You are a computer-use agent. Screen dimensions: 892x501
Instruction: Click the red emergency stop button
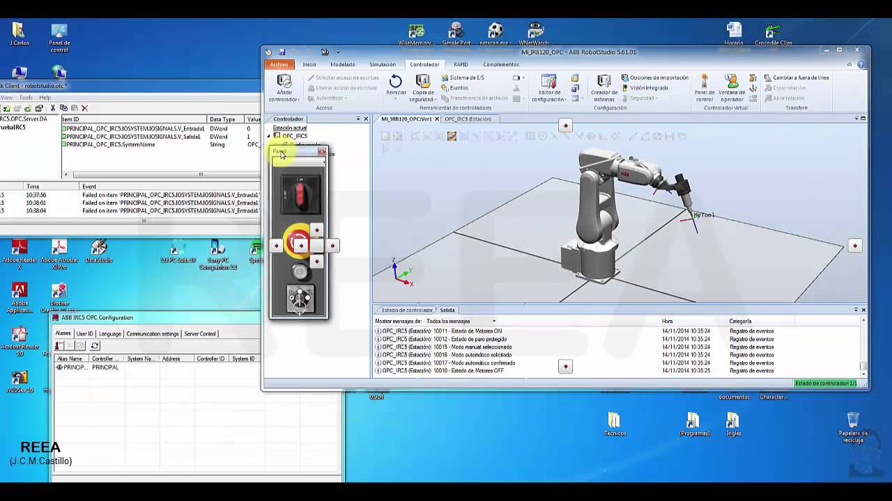point(298,241)
